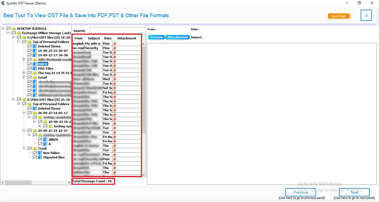Select the highlighted INBOX folder label

point(43,64)
